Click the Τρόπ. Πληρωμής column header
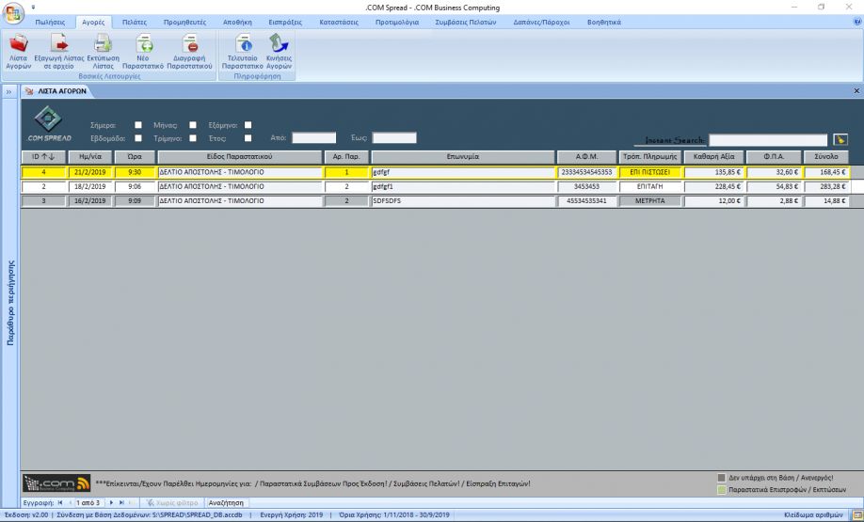864x522 pixels. coord(650,157)
